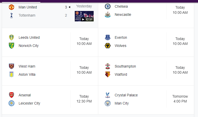Image resolution: width=198 pixels, height=117 pixels.
Task: Select the Southampton team name
Action: pos(125,66)
